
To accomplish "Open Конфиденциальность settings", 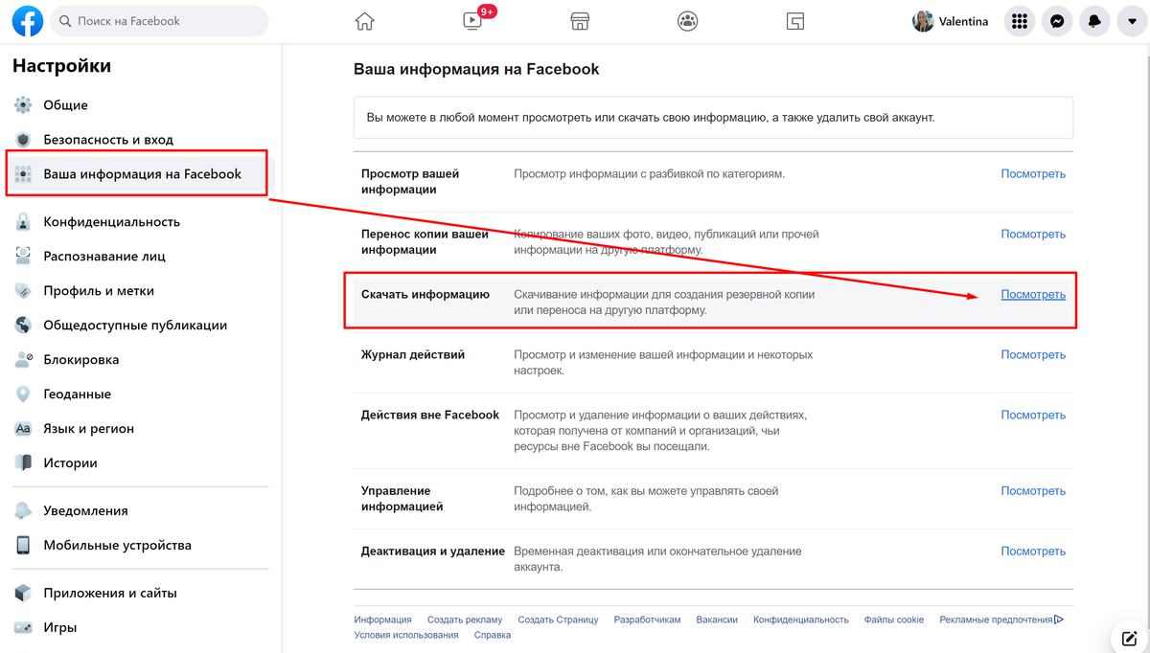I will [x=112, y=222].
